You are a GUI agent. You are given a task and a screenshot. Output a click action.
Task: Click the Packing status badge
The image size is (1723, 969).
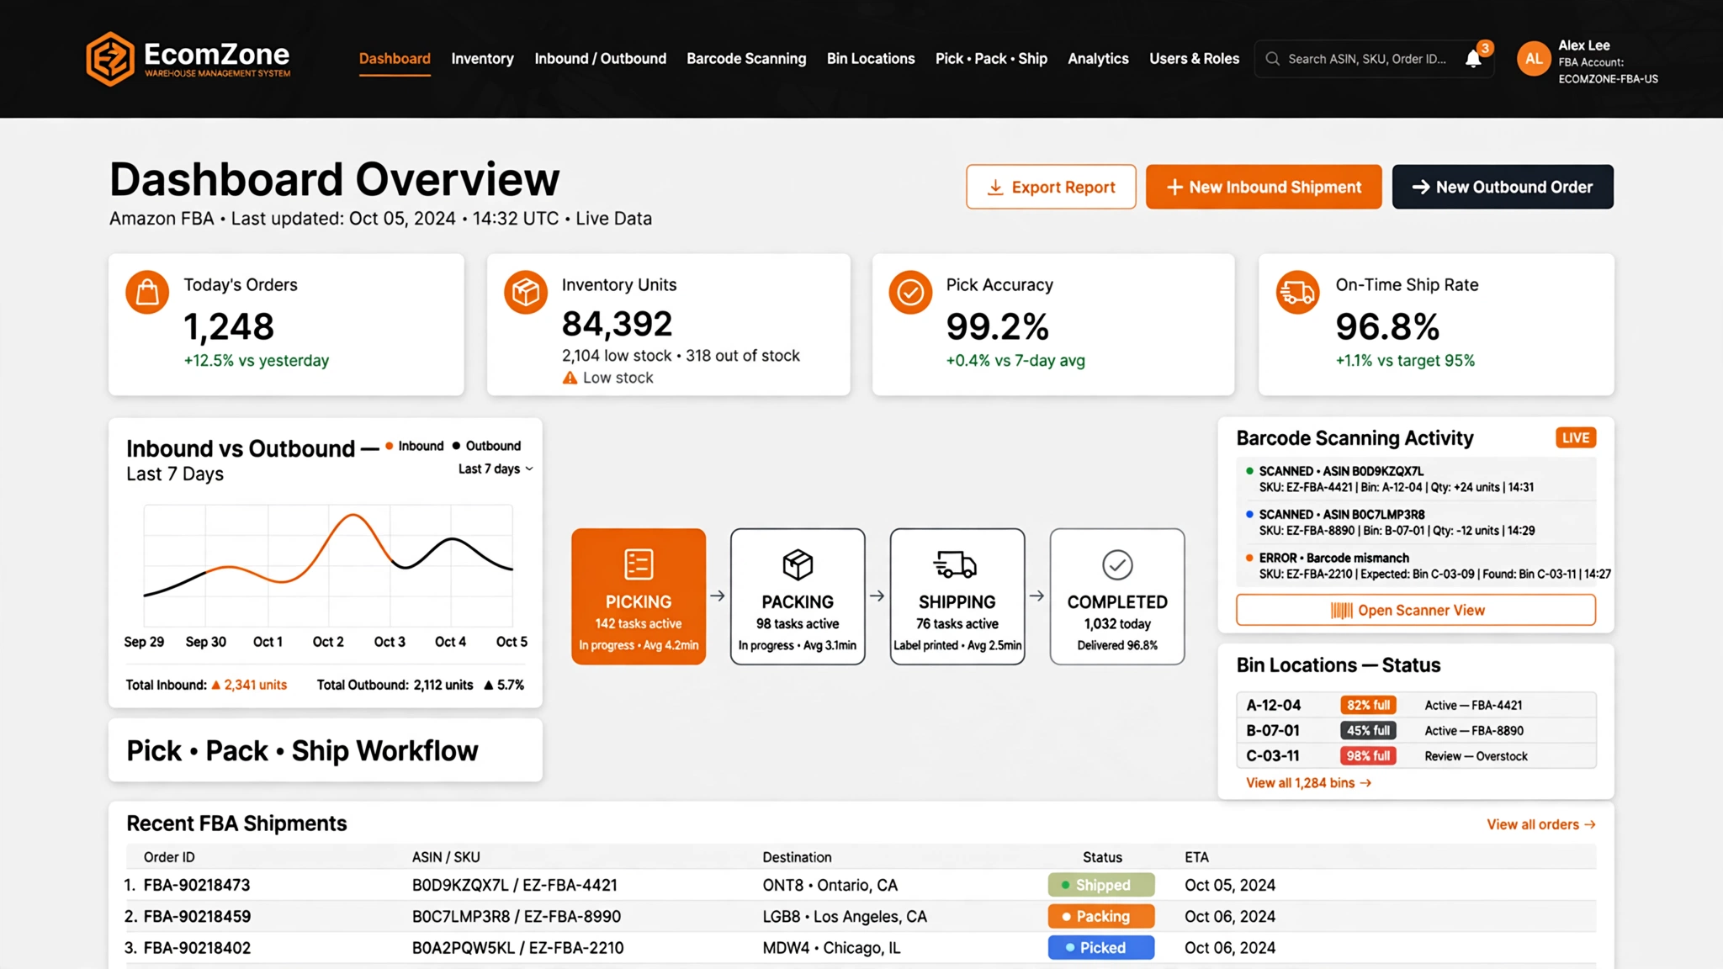pos(1100,916)
